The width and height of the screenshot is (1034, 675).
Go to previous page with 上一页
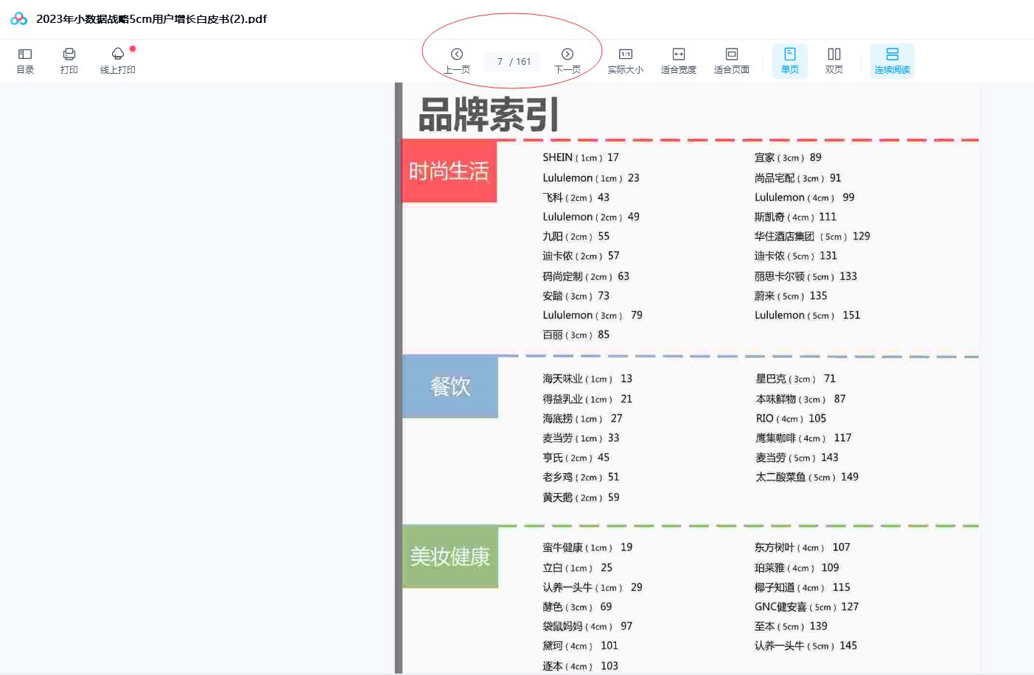tap(457, 60)
